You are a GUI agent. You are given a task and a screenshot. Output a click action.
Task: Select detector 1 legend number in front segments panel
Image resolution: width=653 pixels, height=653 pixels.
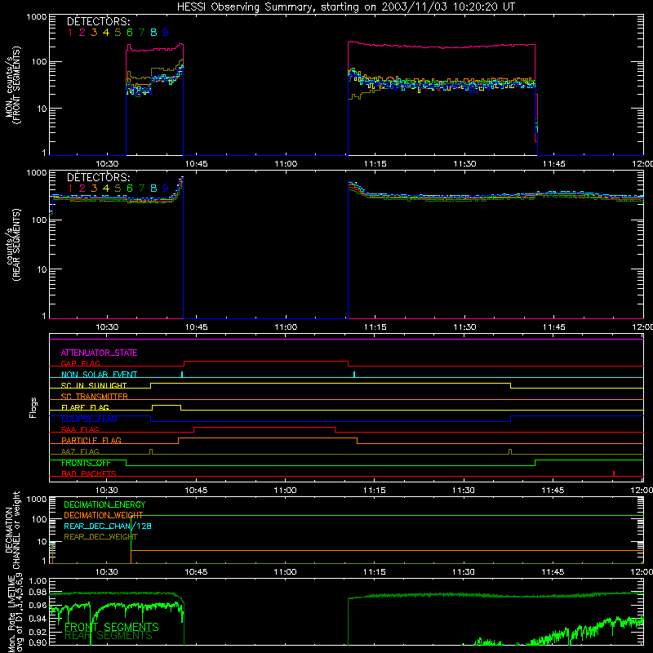(70, 33)
